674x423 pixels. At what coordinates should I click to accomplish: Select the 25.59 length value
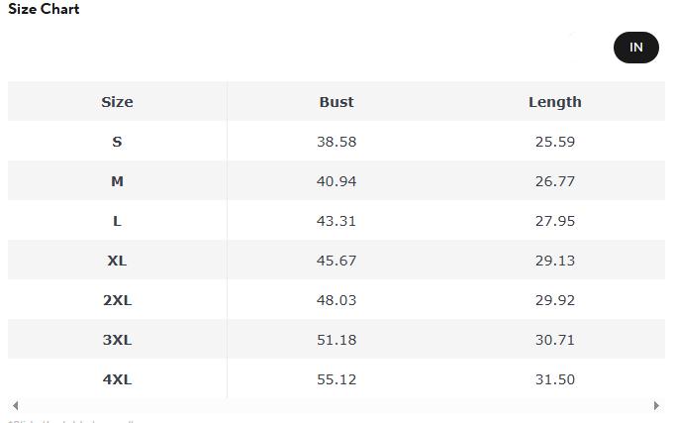point(554,142)
